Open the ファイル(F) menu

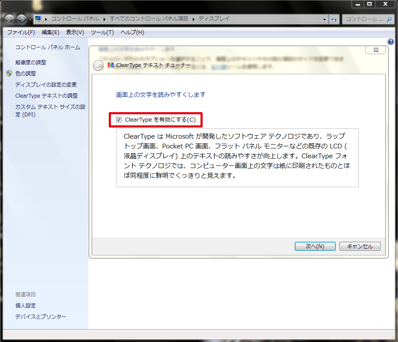[x=21, y=32]
